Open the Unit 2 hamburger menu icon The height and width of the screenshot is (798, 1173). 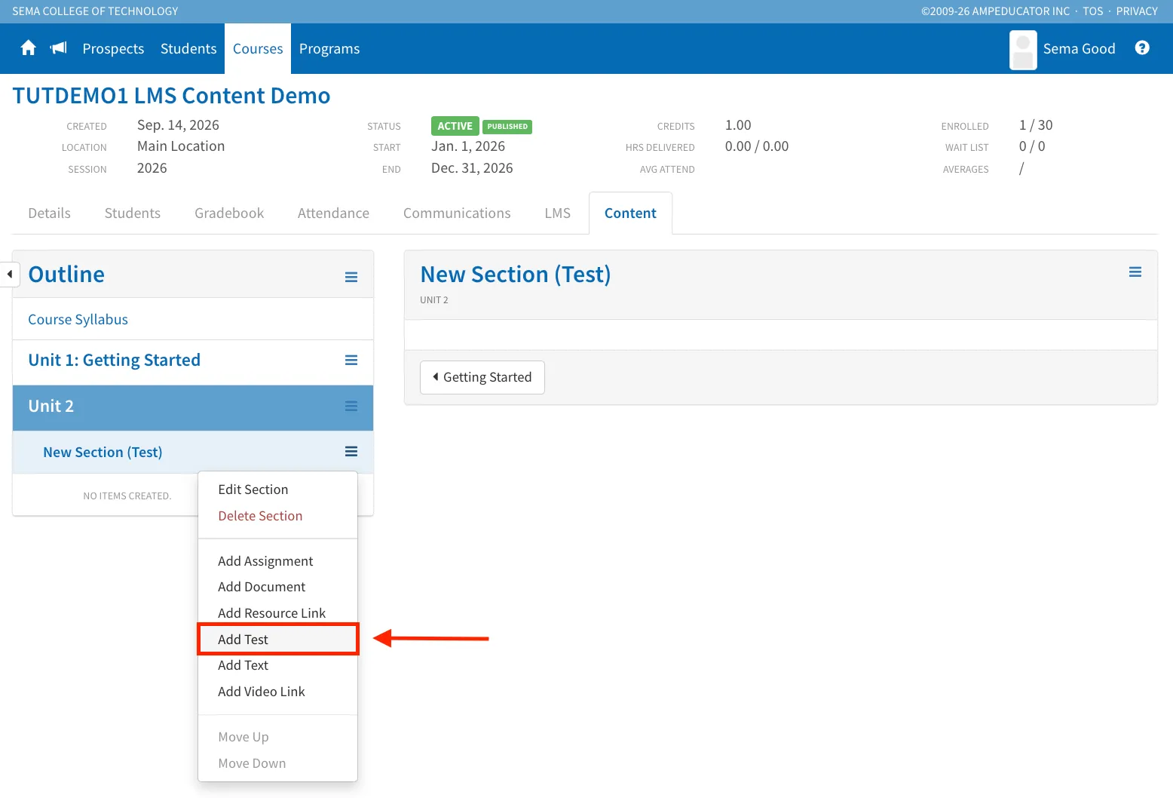pos(351,407)
